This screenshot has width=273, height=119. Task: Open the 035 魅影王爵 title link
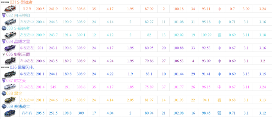point(18,55)
